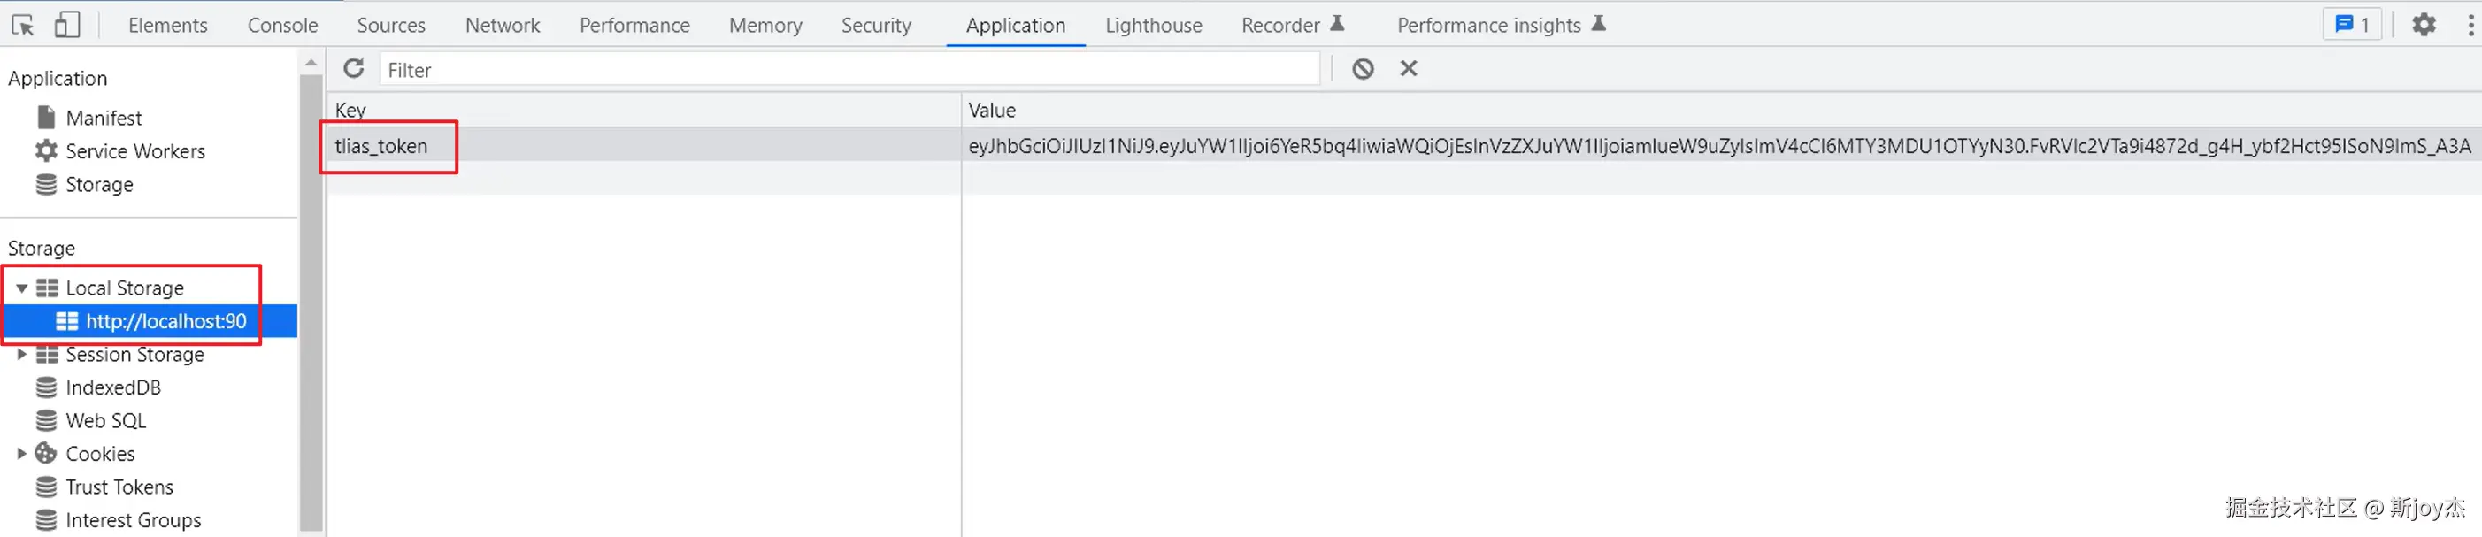The height and width of the screenshot is (537, 2482).
Task: Click the sidebar vertical scrollbar
Action: click(x=311, y=289)
